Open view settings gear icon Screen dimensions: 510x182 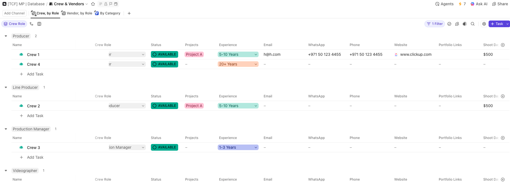tap(484, 24)
